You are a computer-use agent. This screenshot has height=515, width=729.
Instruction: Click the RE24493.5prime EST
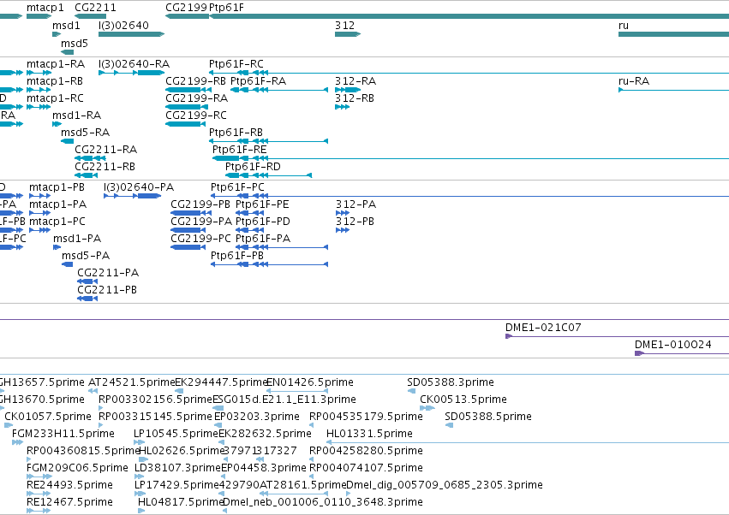(x=39, y=494)
